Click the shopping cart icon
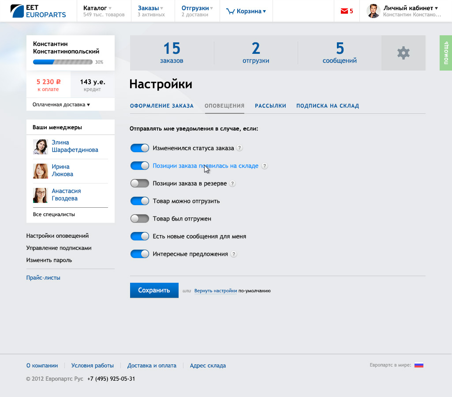The width and height of the screenshot is (452, 397). coord(230,11)
